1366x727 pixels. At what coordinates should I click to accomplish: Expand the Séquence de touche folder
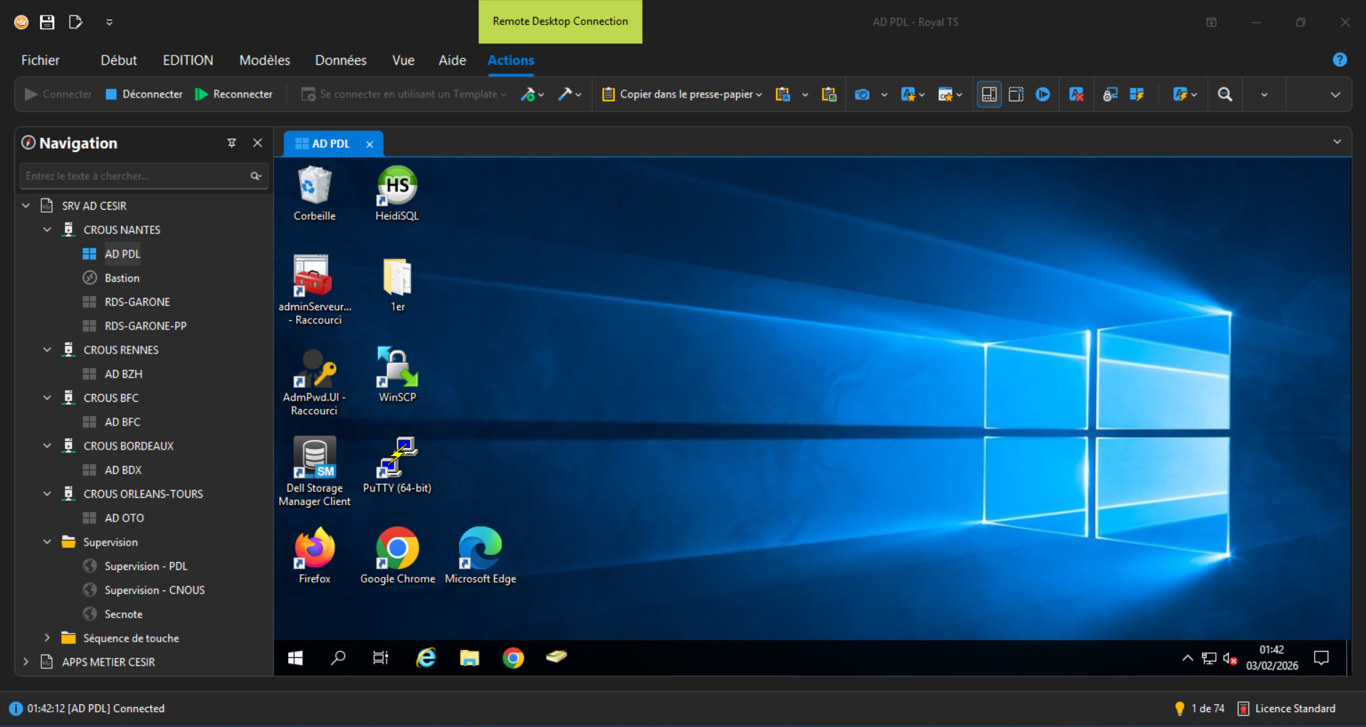(x=47, y=638)
